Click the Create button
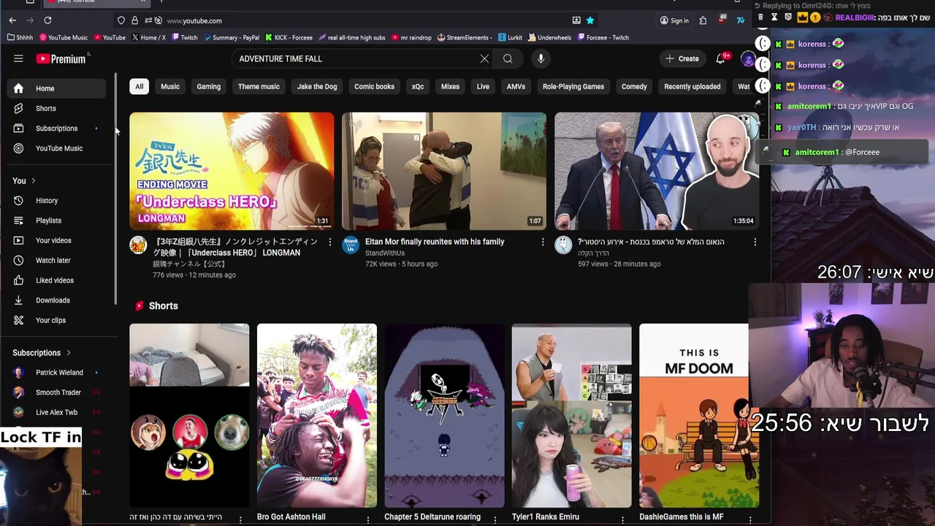The width and height of the screenshot is (935, 526). (x=682, y=58)
